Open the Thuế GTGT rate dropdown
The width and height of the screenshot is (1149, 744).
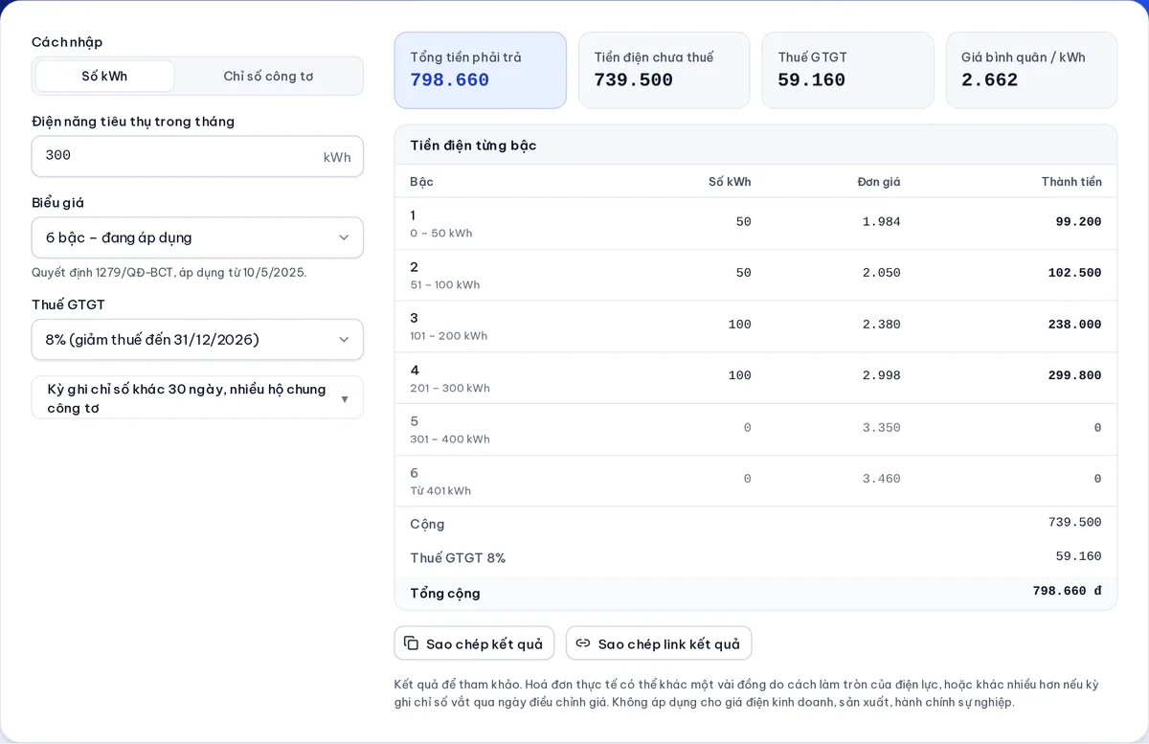click(x=197, y=340)
